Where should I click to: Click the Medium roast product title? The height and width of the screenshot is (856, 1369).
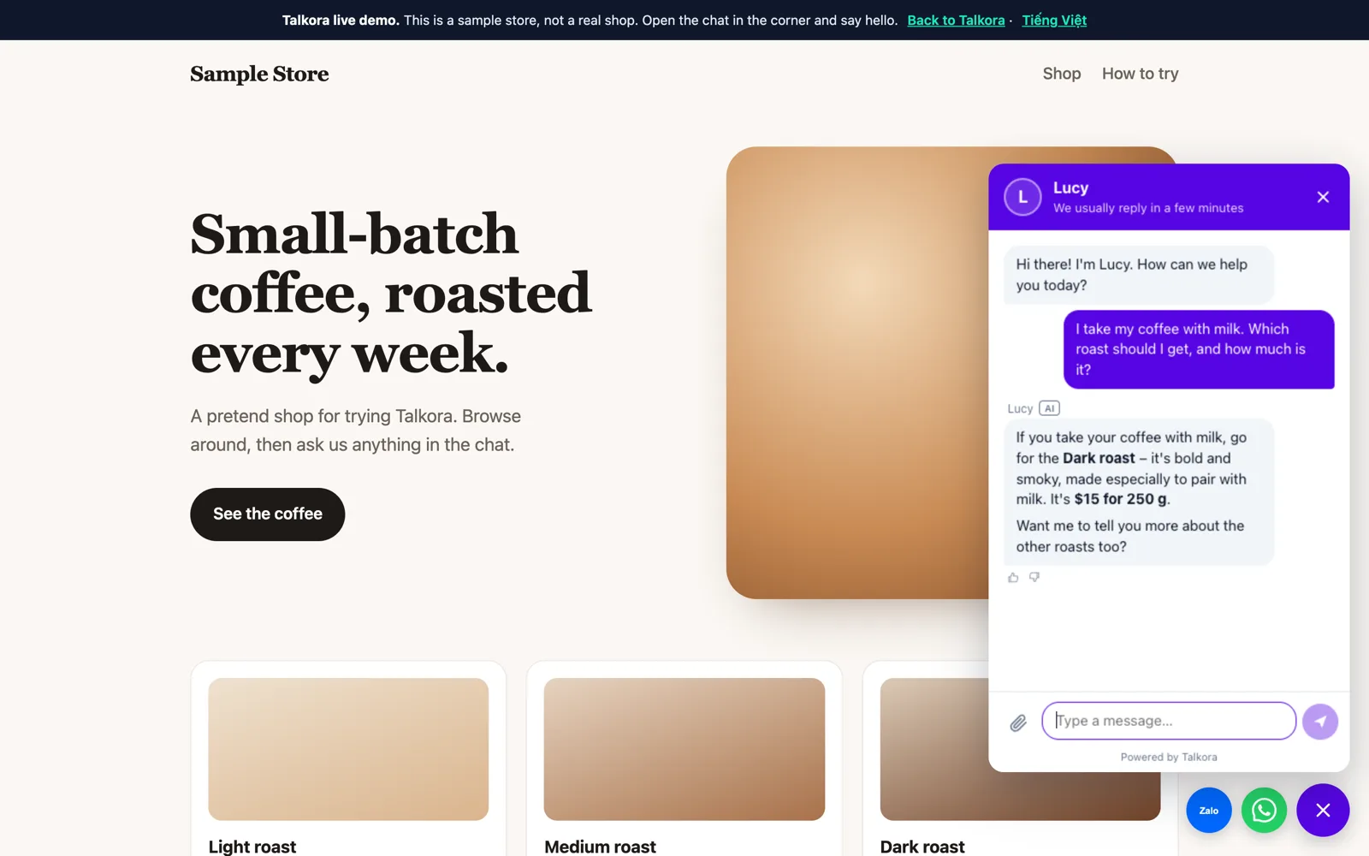(x=600, y=847)
